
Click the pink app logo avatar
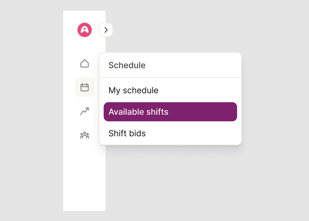pyautogui.click(x=84, y=30)
